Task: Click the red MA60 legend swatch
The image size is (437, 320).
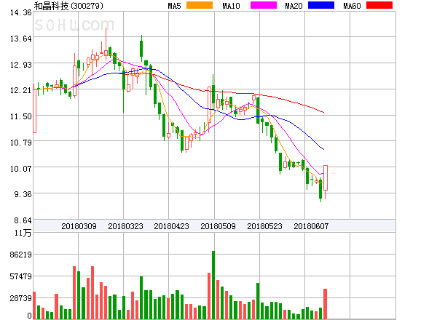Action: pyautogui.click(x=379, y=5)
